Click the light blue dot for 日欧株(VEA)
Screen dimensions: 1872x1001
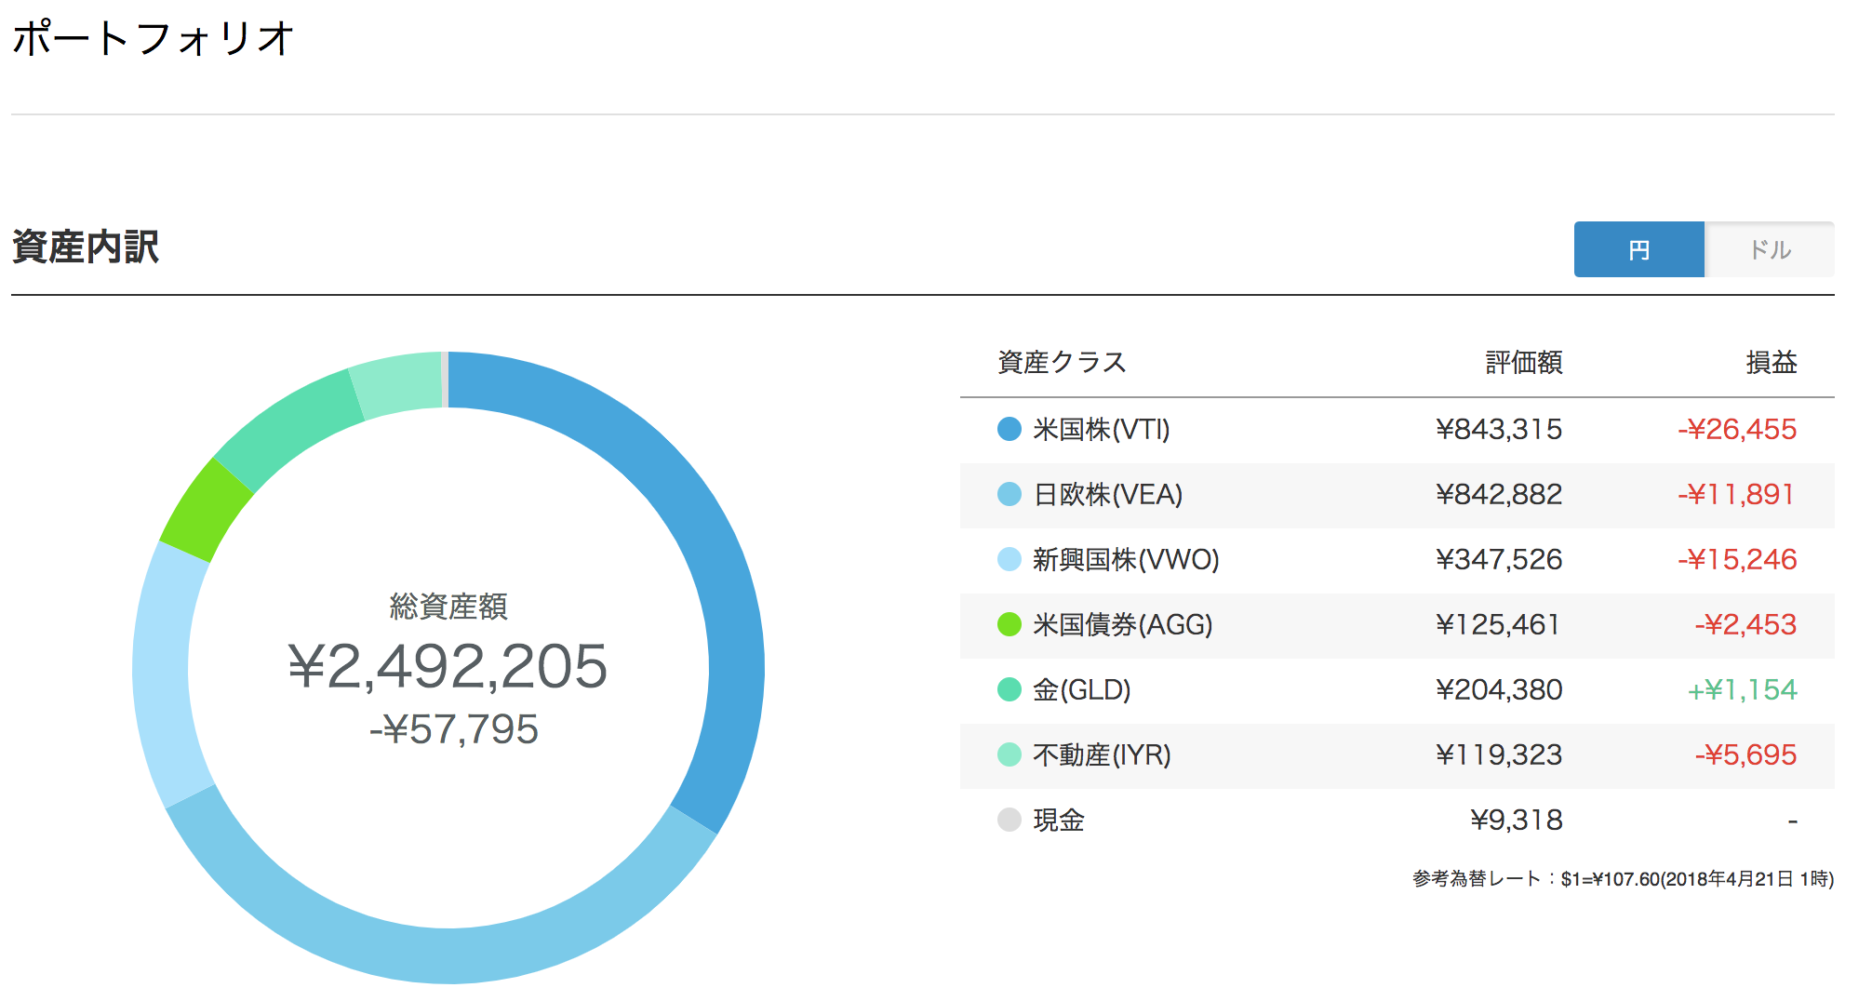click(x=1010, y=494)
